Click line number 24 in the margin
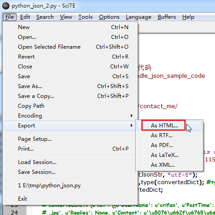Viewport: 215px width, 215px height. coord(14,212)
